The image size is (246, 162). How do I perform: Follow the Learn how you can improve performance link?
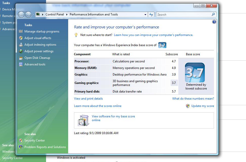[x=153, y=35]
